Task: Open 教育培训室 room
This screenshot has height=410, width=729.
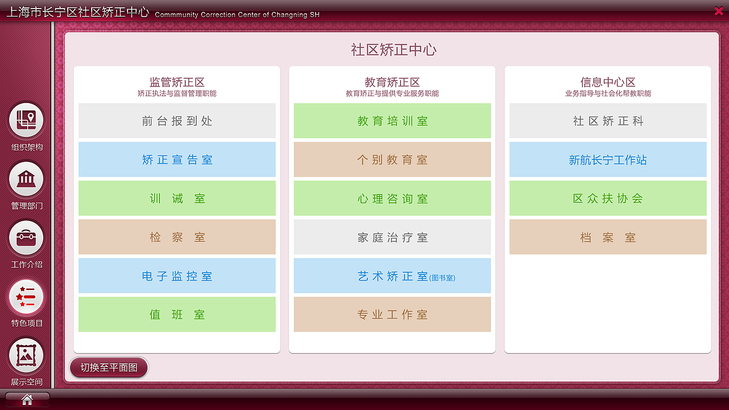Action: point(392,121)
